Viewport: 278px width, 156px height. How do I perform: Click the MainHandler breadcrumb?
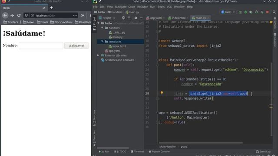click(x=168, y=146)
